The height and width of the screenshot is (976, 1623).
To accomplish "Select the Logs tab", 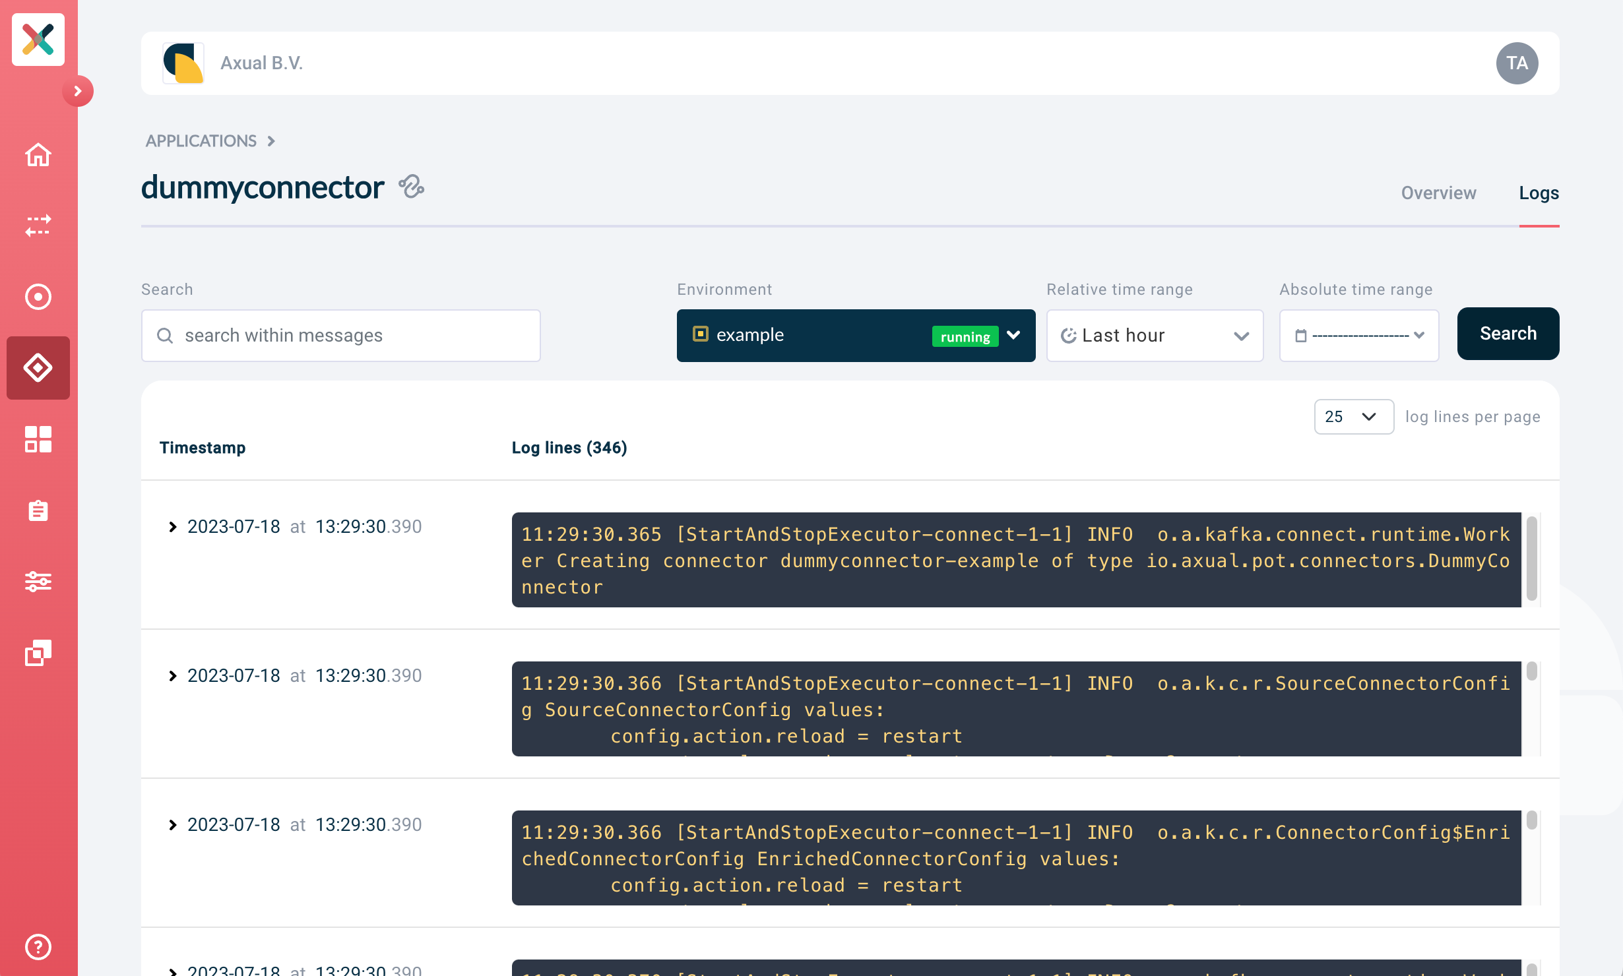I will pos(1538,193).
